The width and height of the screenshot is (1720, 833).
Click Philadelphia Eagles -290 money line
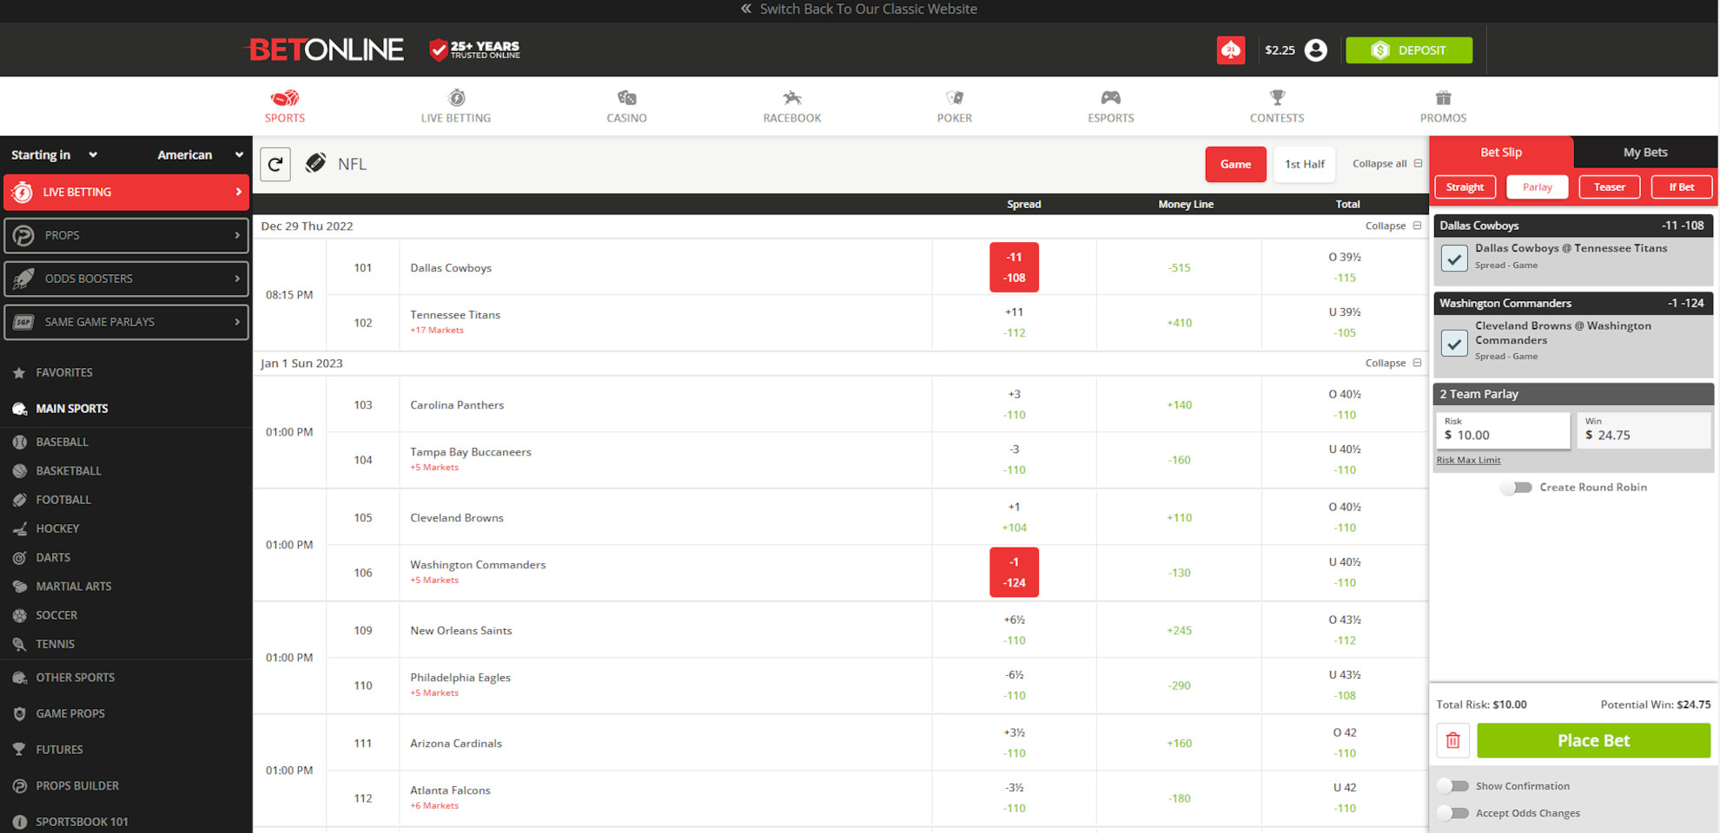click(x=1179, y=685)
